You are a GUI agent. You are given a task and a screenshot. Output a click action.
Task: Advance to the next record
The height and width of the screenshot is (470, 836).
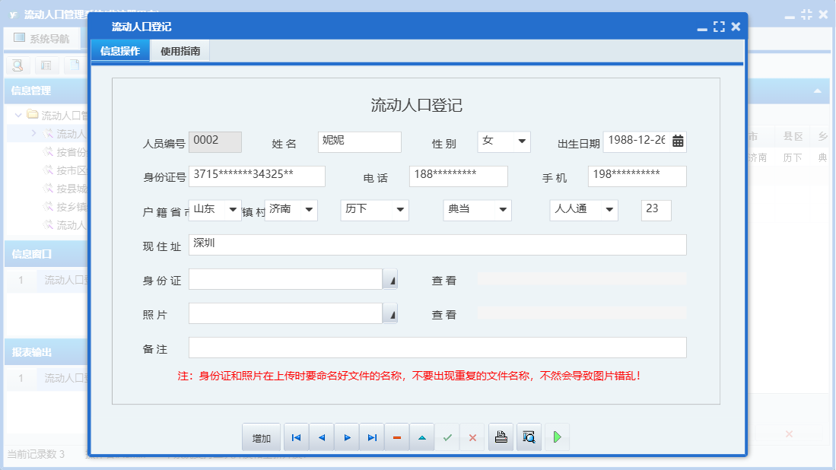346,437
